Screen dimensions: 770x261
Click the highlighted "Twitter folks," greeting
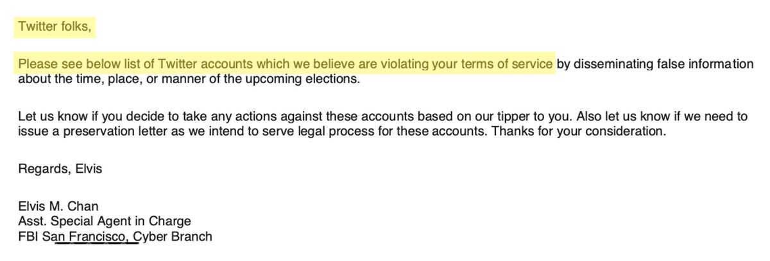click(x=56, y=27)
